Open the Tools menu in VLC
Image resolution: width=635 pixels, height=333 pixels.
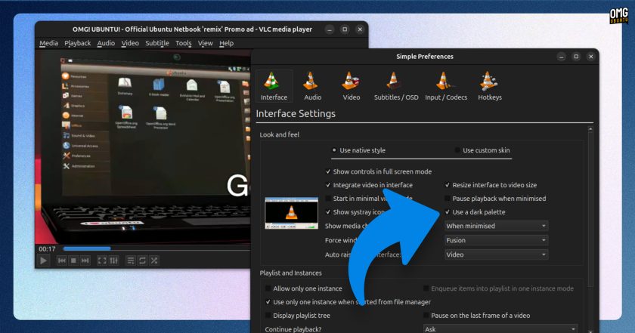(x=183, y=43)
